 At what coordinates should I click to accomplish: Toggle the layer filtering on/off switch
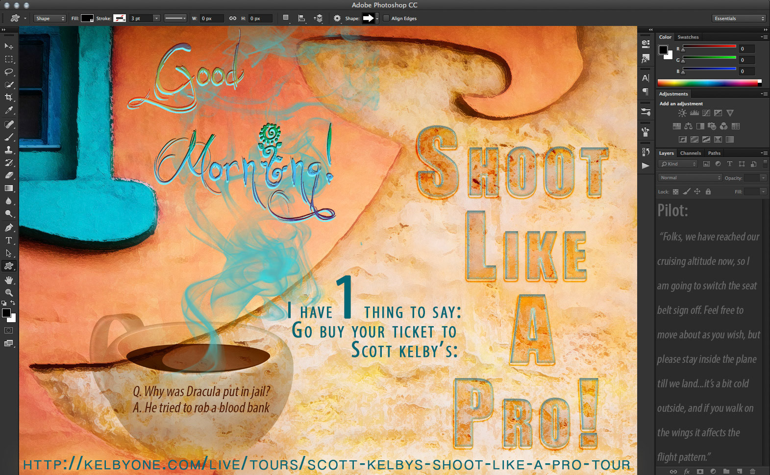pos(765,164)
